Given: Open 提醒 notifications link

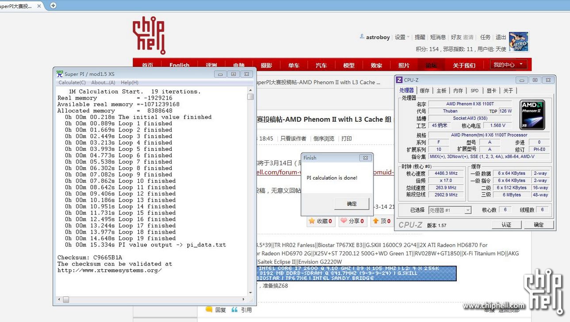Looking at the screenshot, I should click(420, 37).
